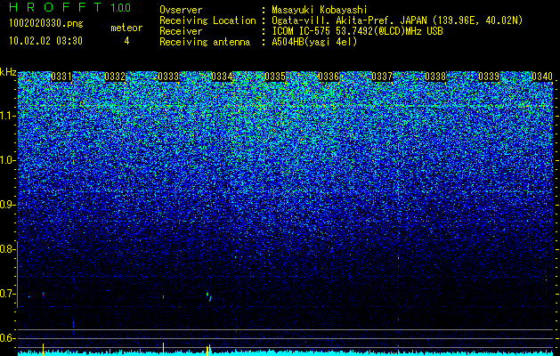560x356 pixels.
Task: Select the date stamp 10.02.02 03:30
Action: (45, 41)
